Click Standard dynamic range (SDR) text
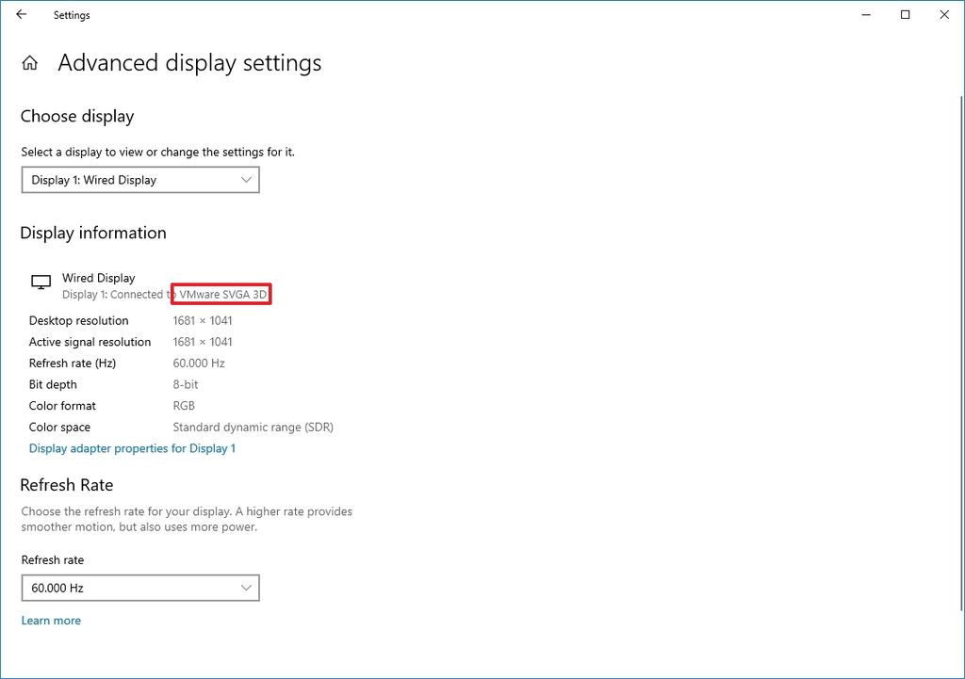Image resolution: width=965 pixels, height=679 pixels. point(253,427)
